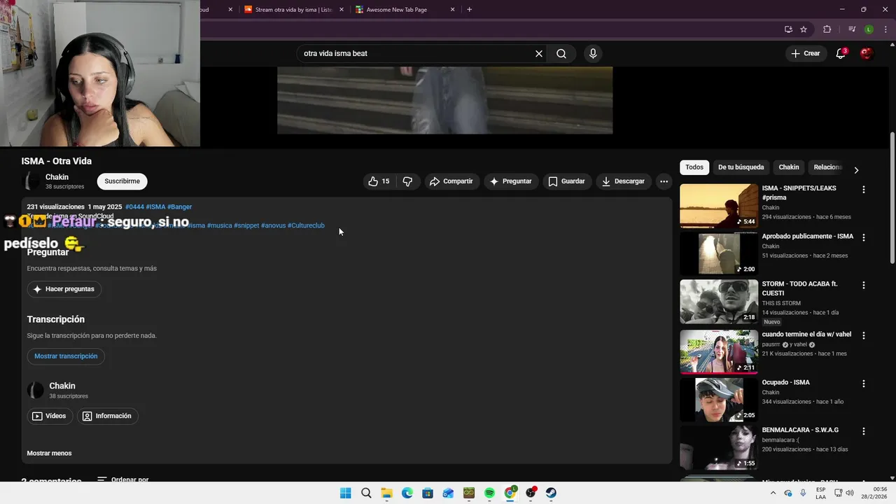Click the Hacer preguntas button
The image size is (896, 504).
pyautogui.click(x=64, y=289)
